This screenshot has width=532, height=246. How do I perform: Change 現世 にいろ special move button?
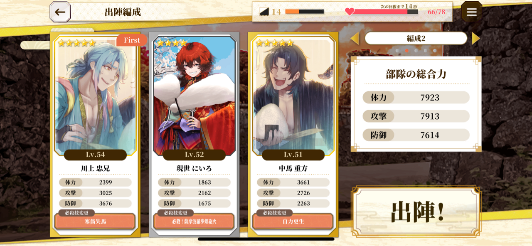pos(194,221)
